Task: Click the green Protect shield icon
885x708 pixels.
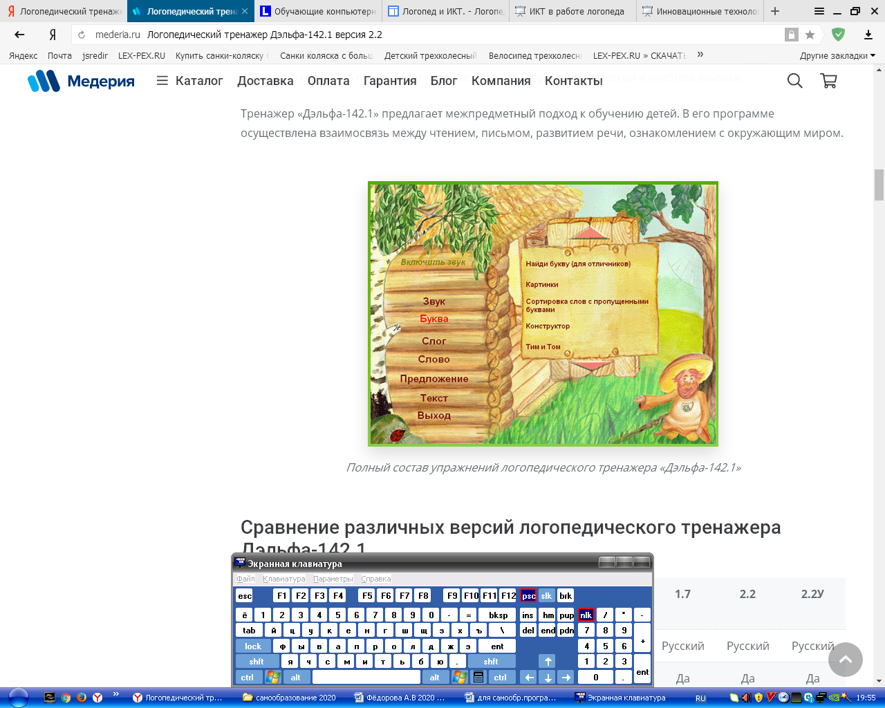Action: 838,35
